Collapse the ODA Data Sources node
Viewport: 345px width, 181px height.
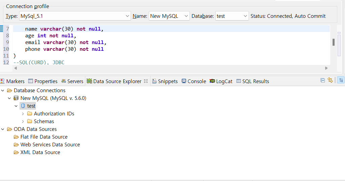coord(3,129)
